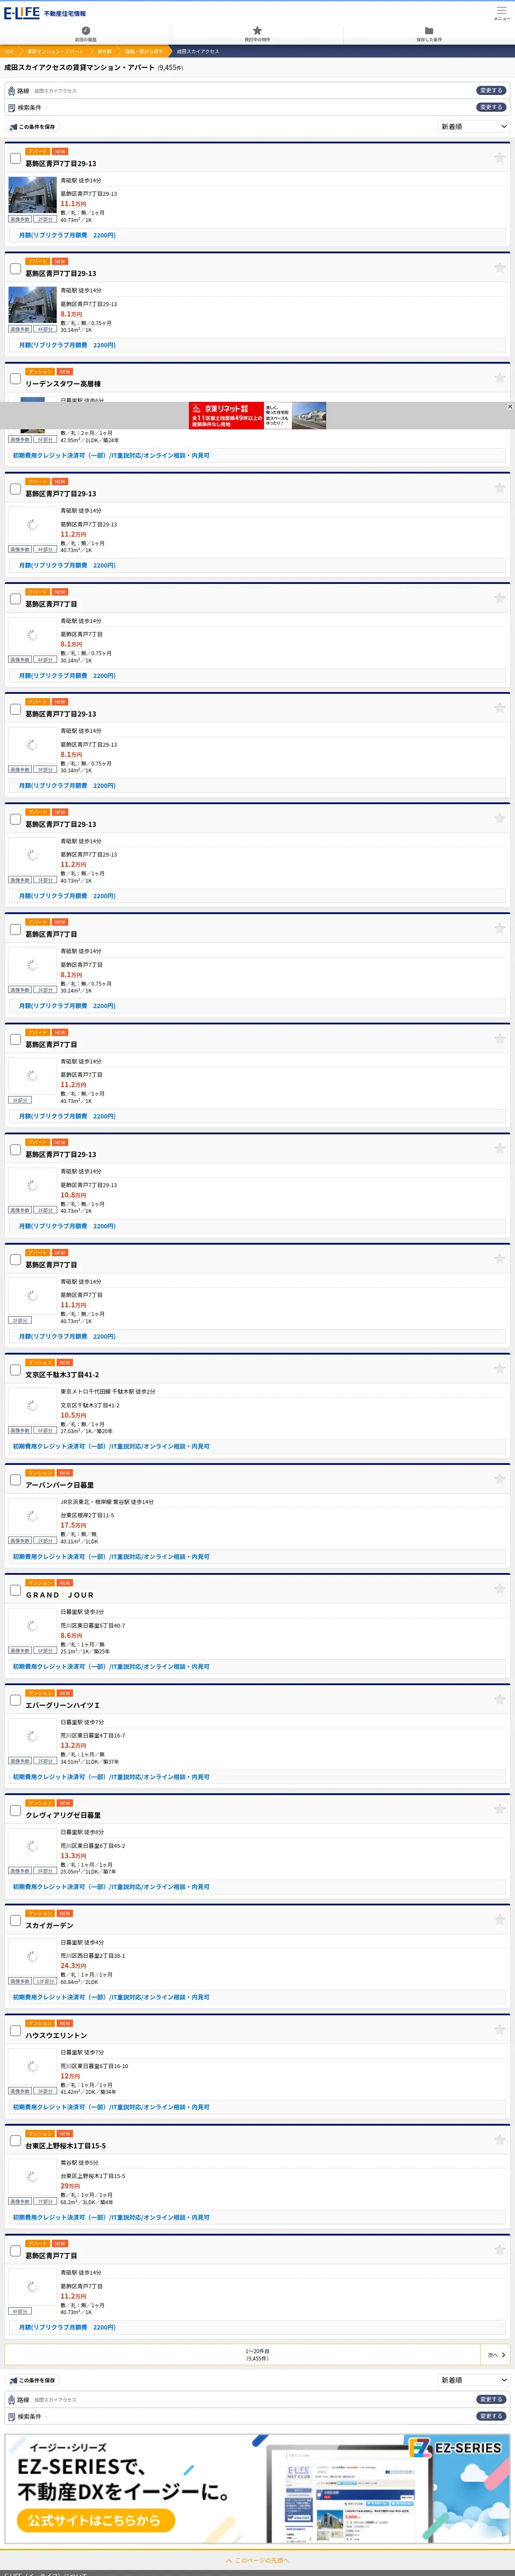Click 賃貸マンション・アパート breadcrumb item
The image size is (515, 2576).
[x=55, y=51]
